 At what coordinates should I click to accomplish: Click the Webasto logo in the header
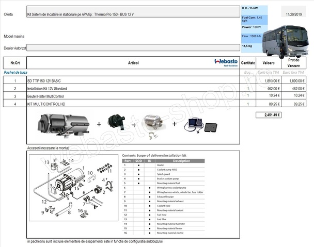pyautogui.click(x=225, y=62)
